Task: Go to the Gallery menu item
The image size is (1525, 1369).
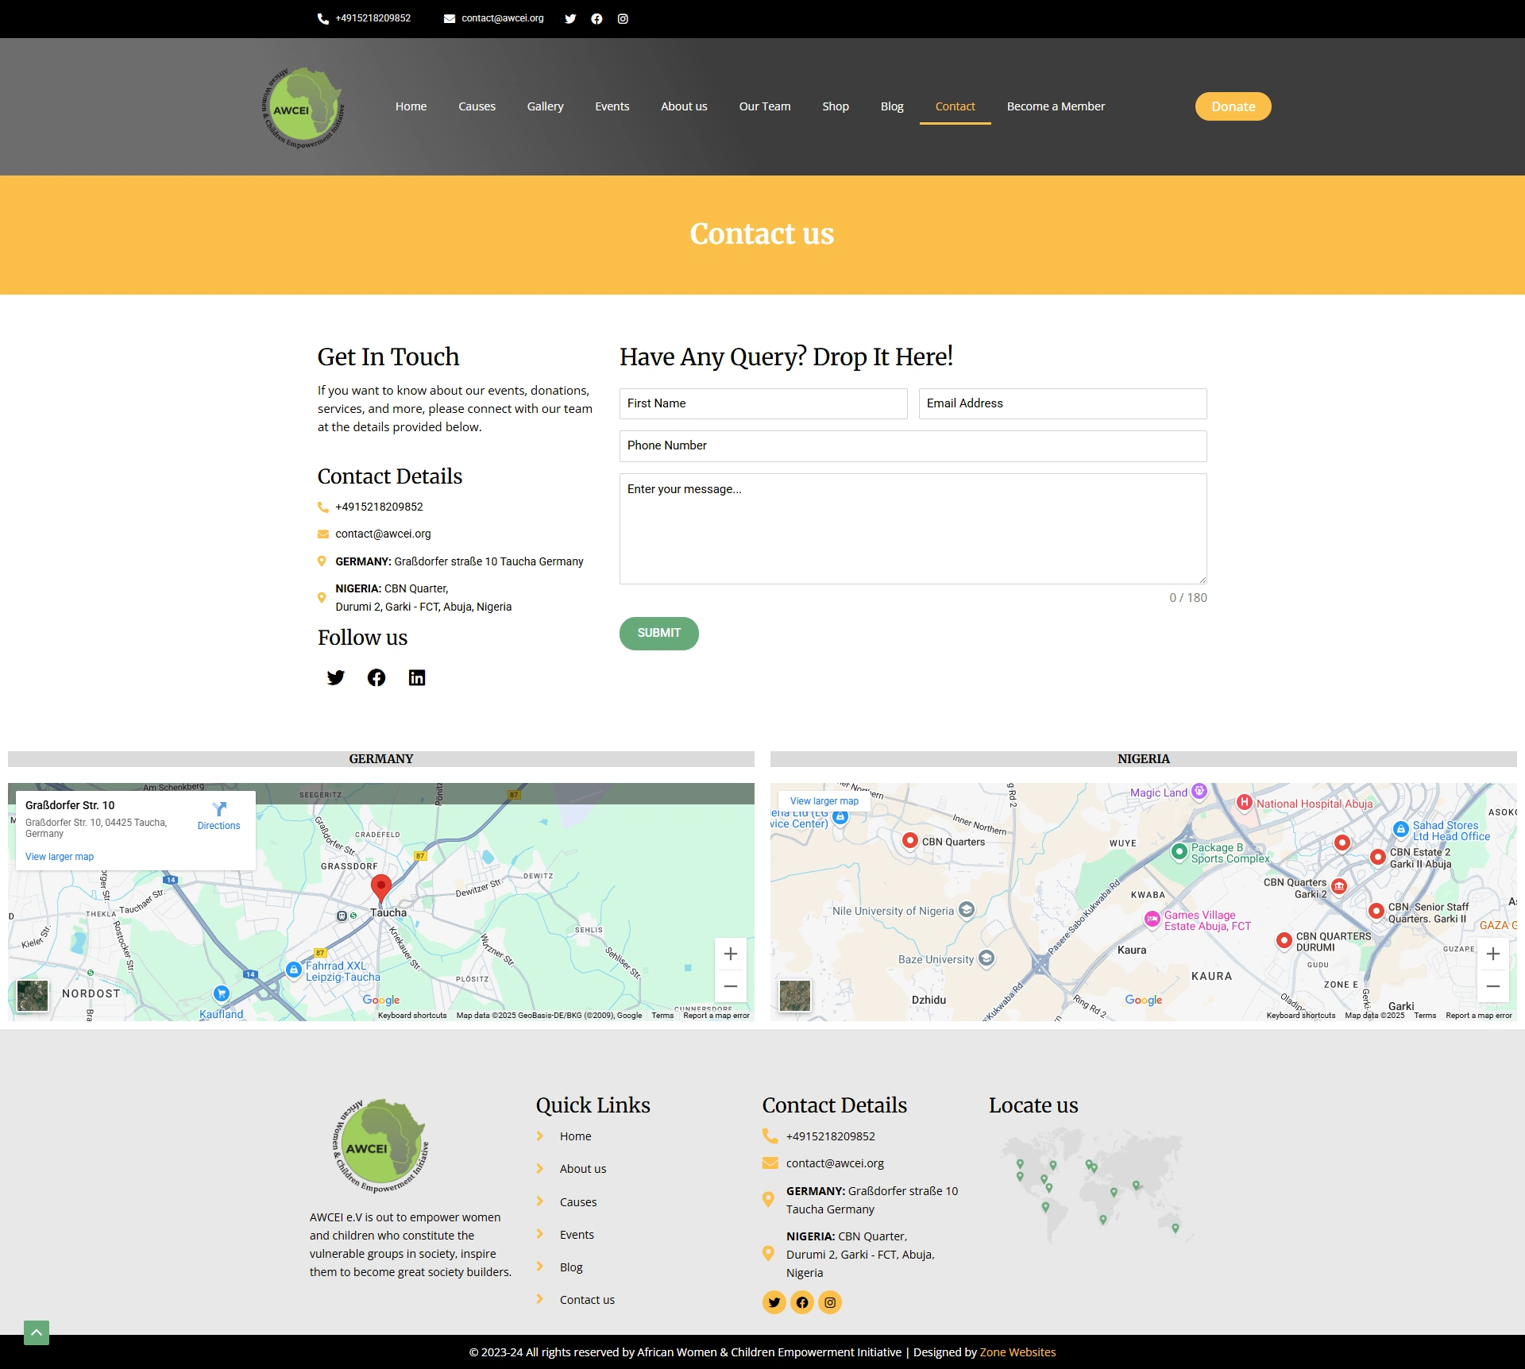Action: tap(545, 106)
